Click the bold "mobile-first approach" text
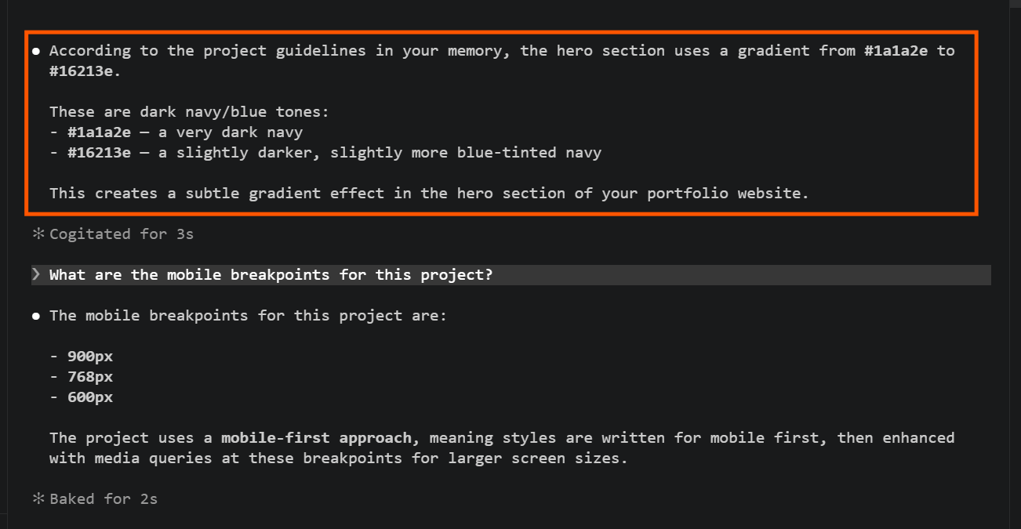 (x=316, y=437)
